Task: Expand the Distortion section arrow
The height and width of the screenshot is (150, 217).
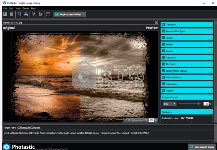Action: tap(210, 84)
